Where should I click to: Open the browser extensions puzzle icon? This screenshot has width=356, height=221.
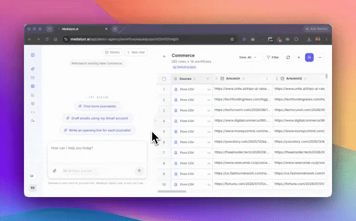297,39
